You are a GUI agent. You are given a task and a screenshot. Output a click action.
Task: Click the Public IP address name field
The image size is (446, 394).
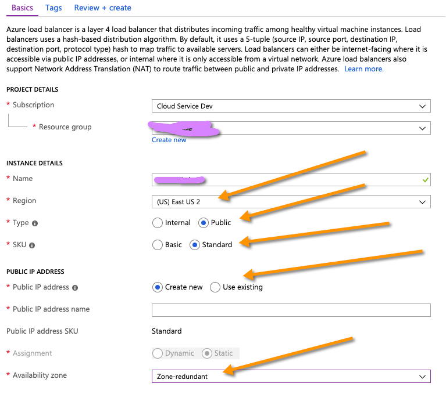pos(291,310)
